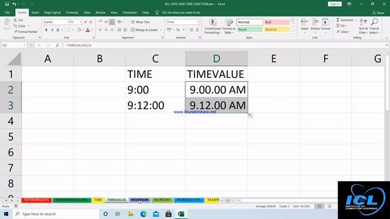Screen dimensions: 390x219
Task: Save the workbook via Quick Access
Action: pos(7,4)
